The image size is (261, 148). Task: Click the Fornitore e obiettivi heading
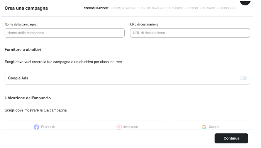coord(23,50)
